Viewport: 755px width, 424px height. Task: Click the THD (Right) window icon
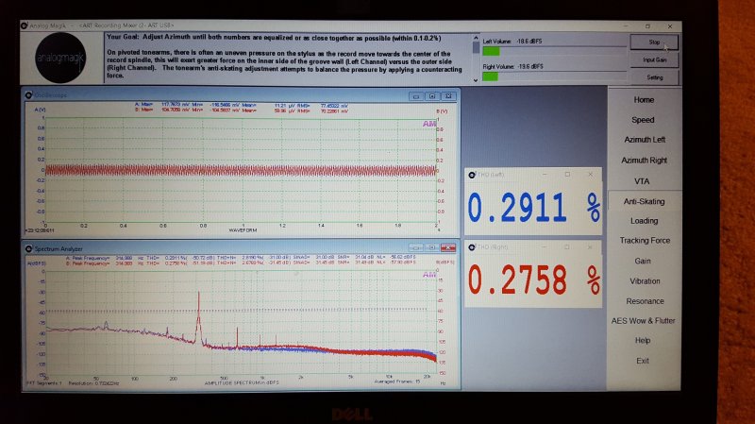click(x=471, y=247)
